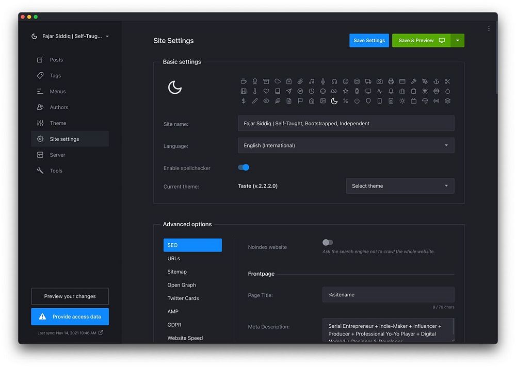Pick the layers stack site icon

447,101
